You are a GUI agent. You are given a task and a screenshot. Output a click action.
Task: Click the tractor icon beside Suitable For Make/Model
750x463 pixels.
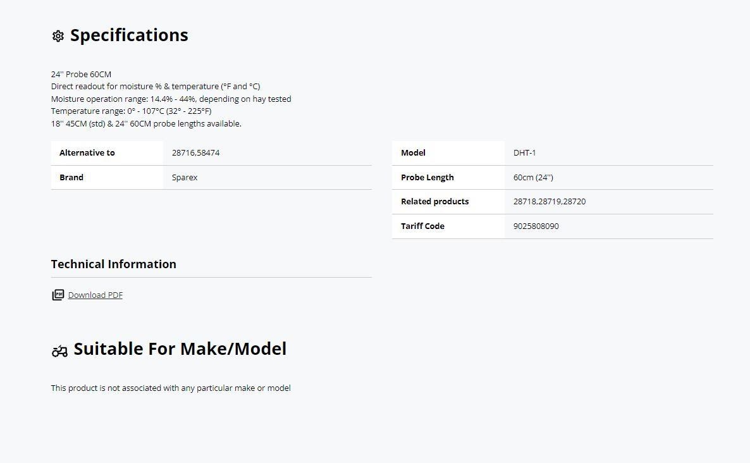tap(60, 351)
